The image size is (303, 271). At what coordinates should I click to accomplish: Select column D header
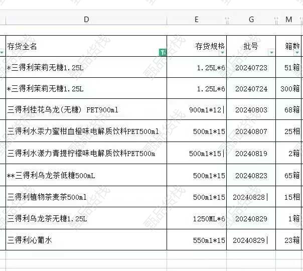(x=86, y=20)
